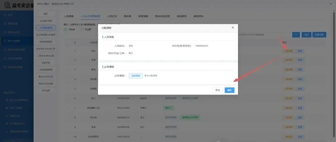
Task: Open 应急预案管理 in the side menu
Action: coord(46,70)
